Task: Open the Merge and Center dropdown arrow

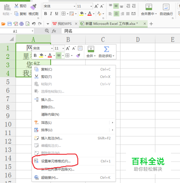Action: point(156,14)
